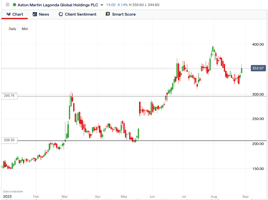Click the 250.00 price axis label

point(258,119)
